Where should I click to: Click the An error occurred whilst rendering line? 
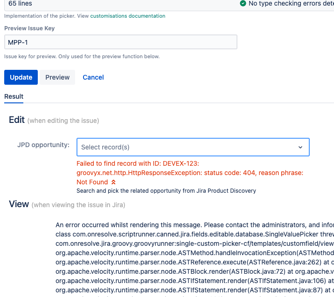pyautogui.click(x=195, y=225)
